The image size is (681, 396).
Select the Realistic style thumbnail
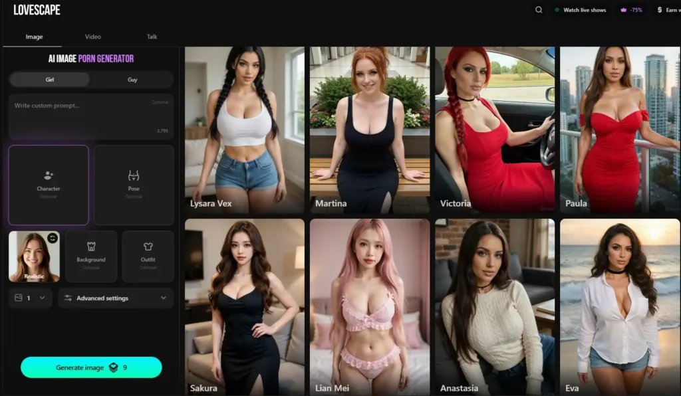(34, 256)
